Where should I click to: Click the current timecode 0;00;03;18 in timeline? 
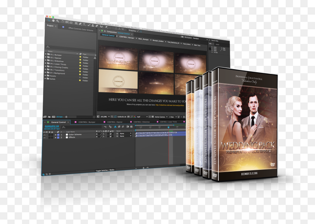click(52, 126)
